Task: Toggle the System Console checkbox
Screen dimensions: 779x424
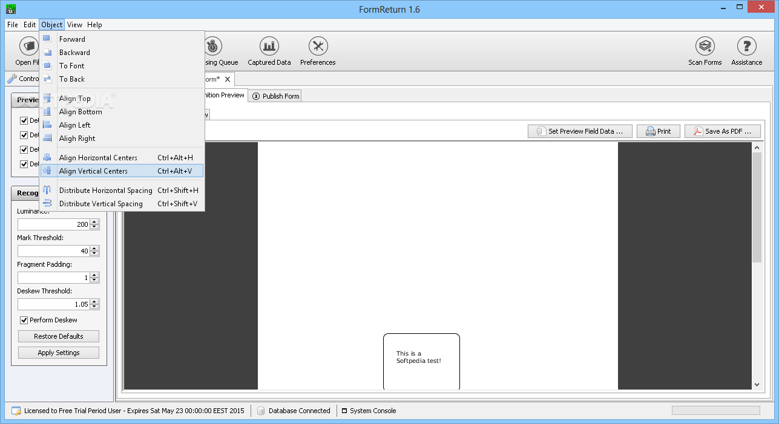Action: (x=344, y=411)
